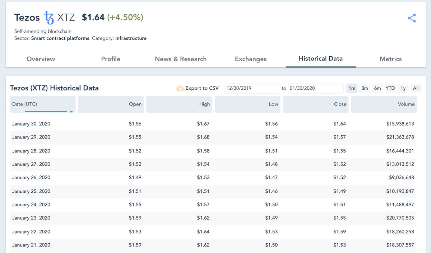
Task: Sort by the Close column header
Action: coord(316,104)
